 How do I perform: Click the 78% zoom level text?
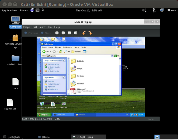pos(57,119)
